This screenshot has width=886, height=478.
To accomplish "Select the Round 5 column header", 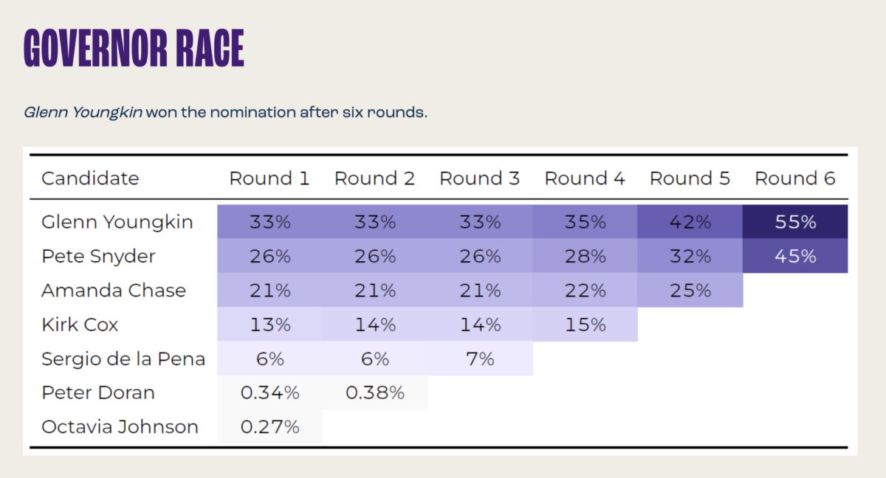I will (690, 179).
